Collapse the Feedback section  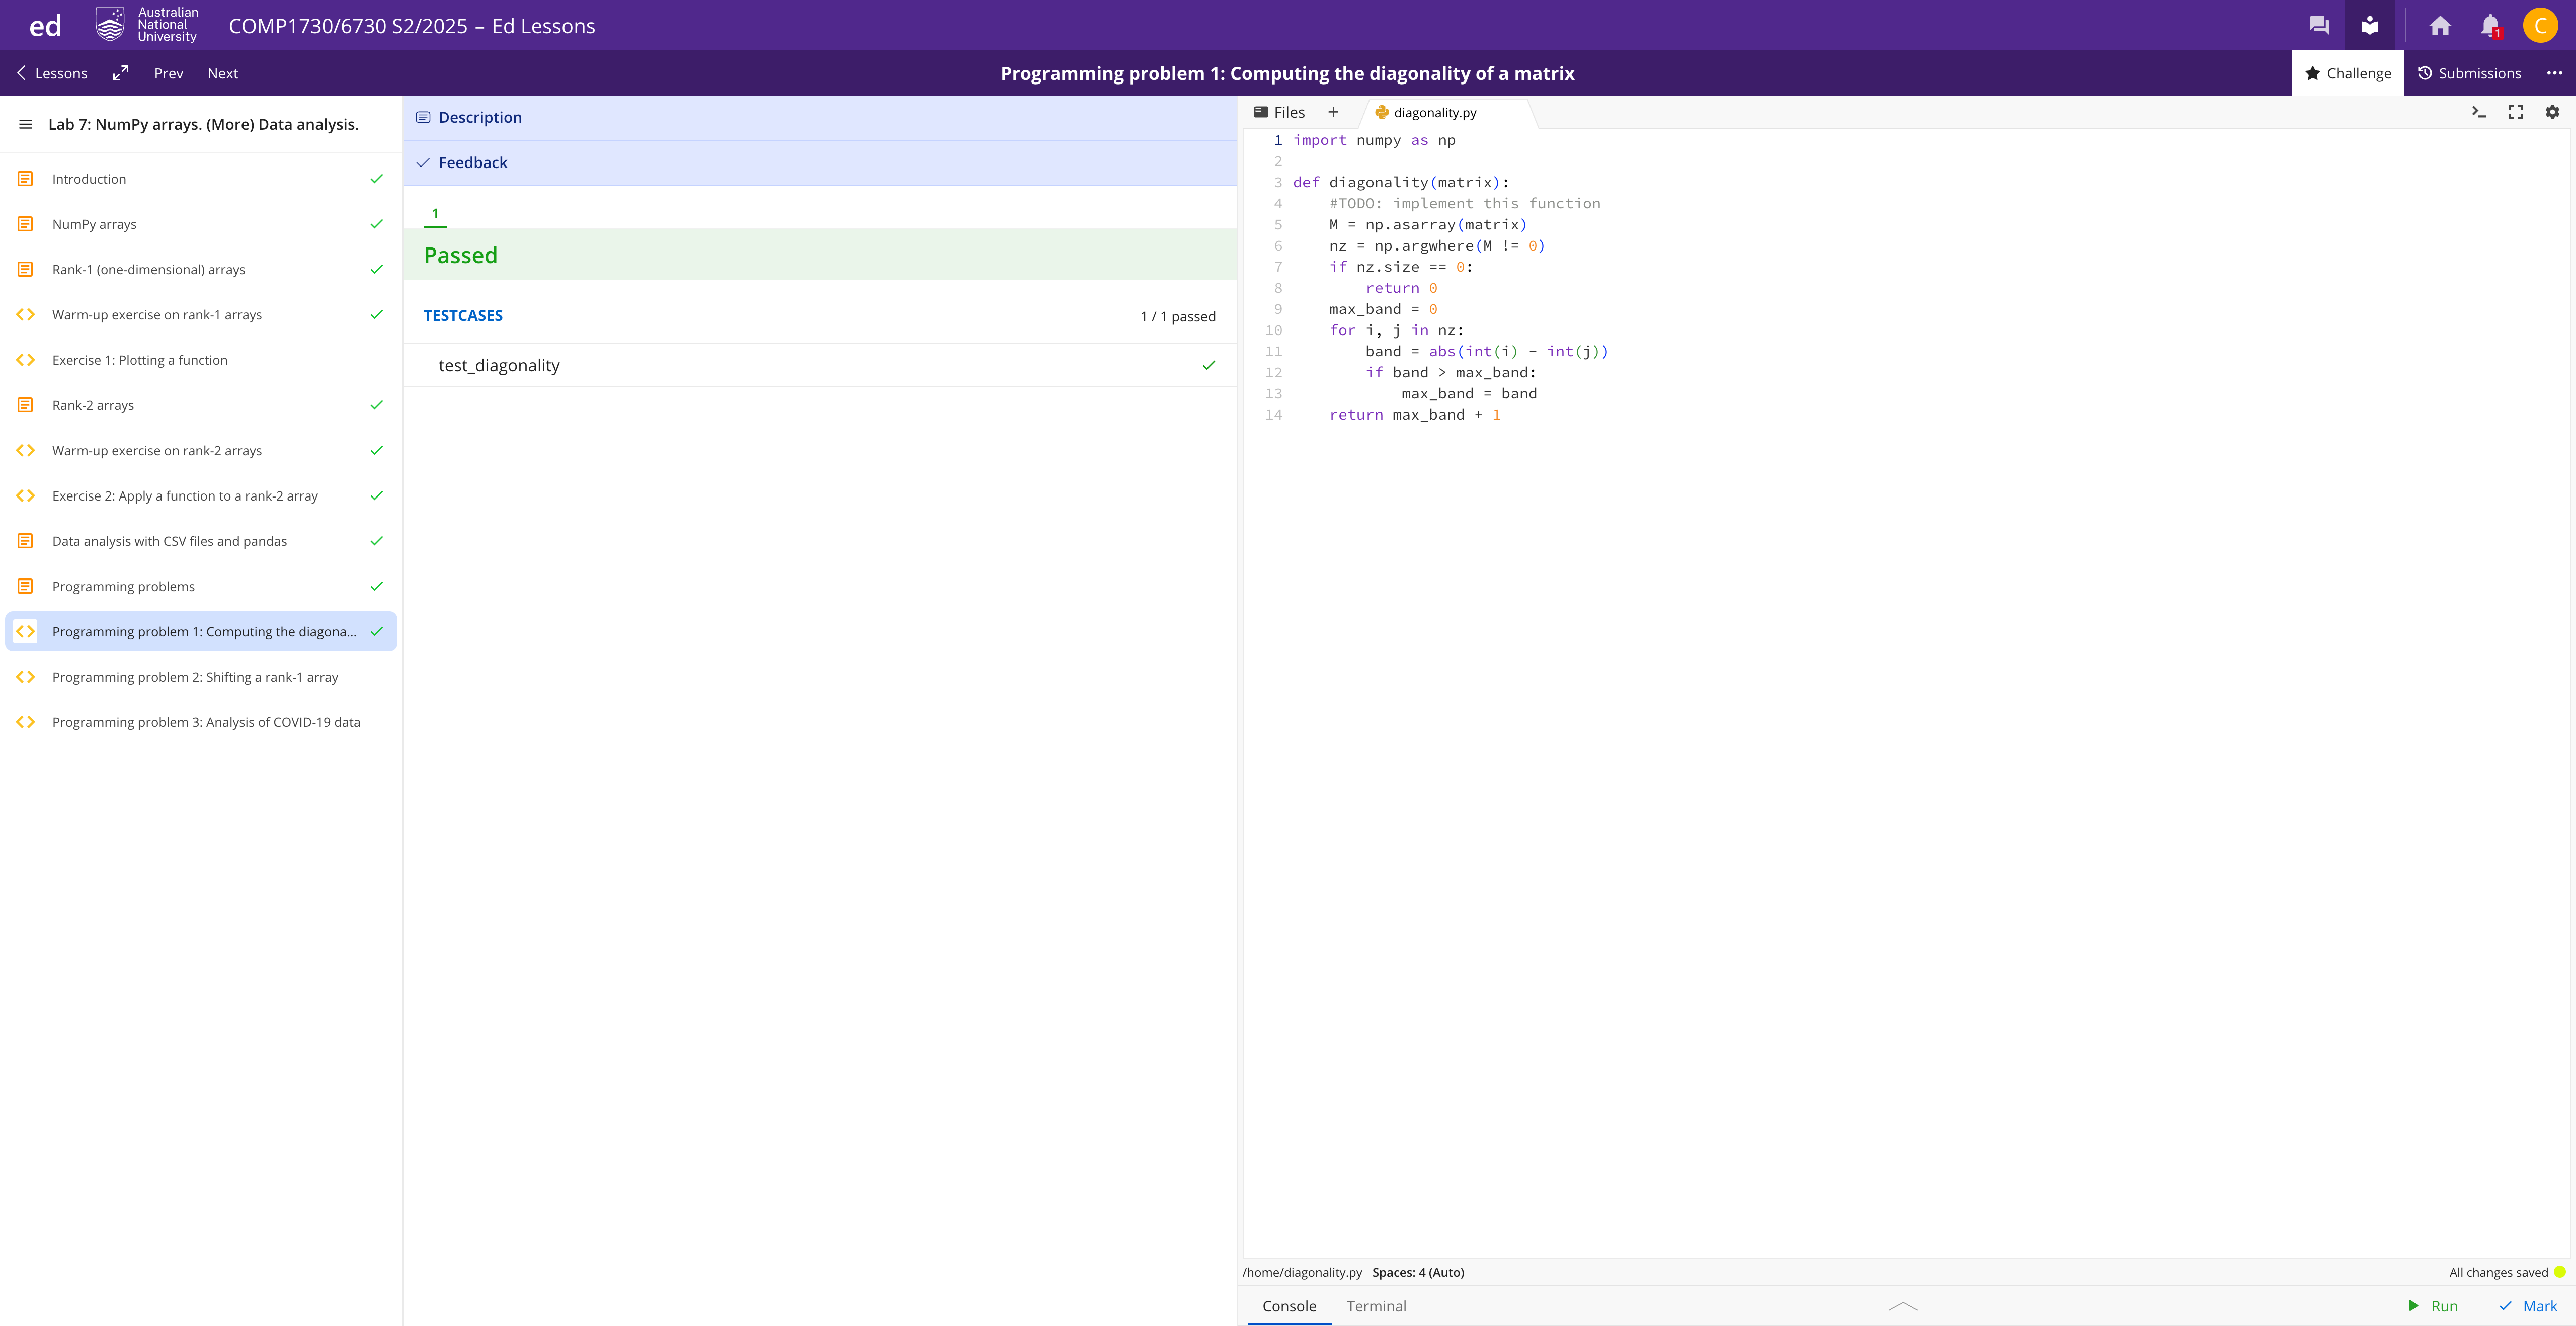(x=820, y=163)
